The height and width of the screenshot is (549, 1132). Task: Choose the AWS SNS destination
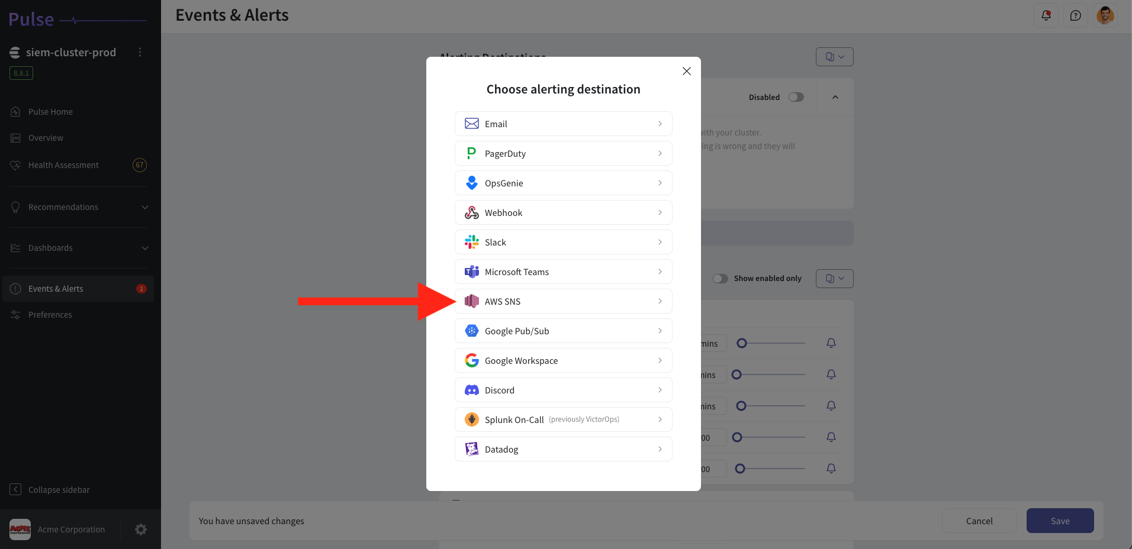(562, 301)
